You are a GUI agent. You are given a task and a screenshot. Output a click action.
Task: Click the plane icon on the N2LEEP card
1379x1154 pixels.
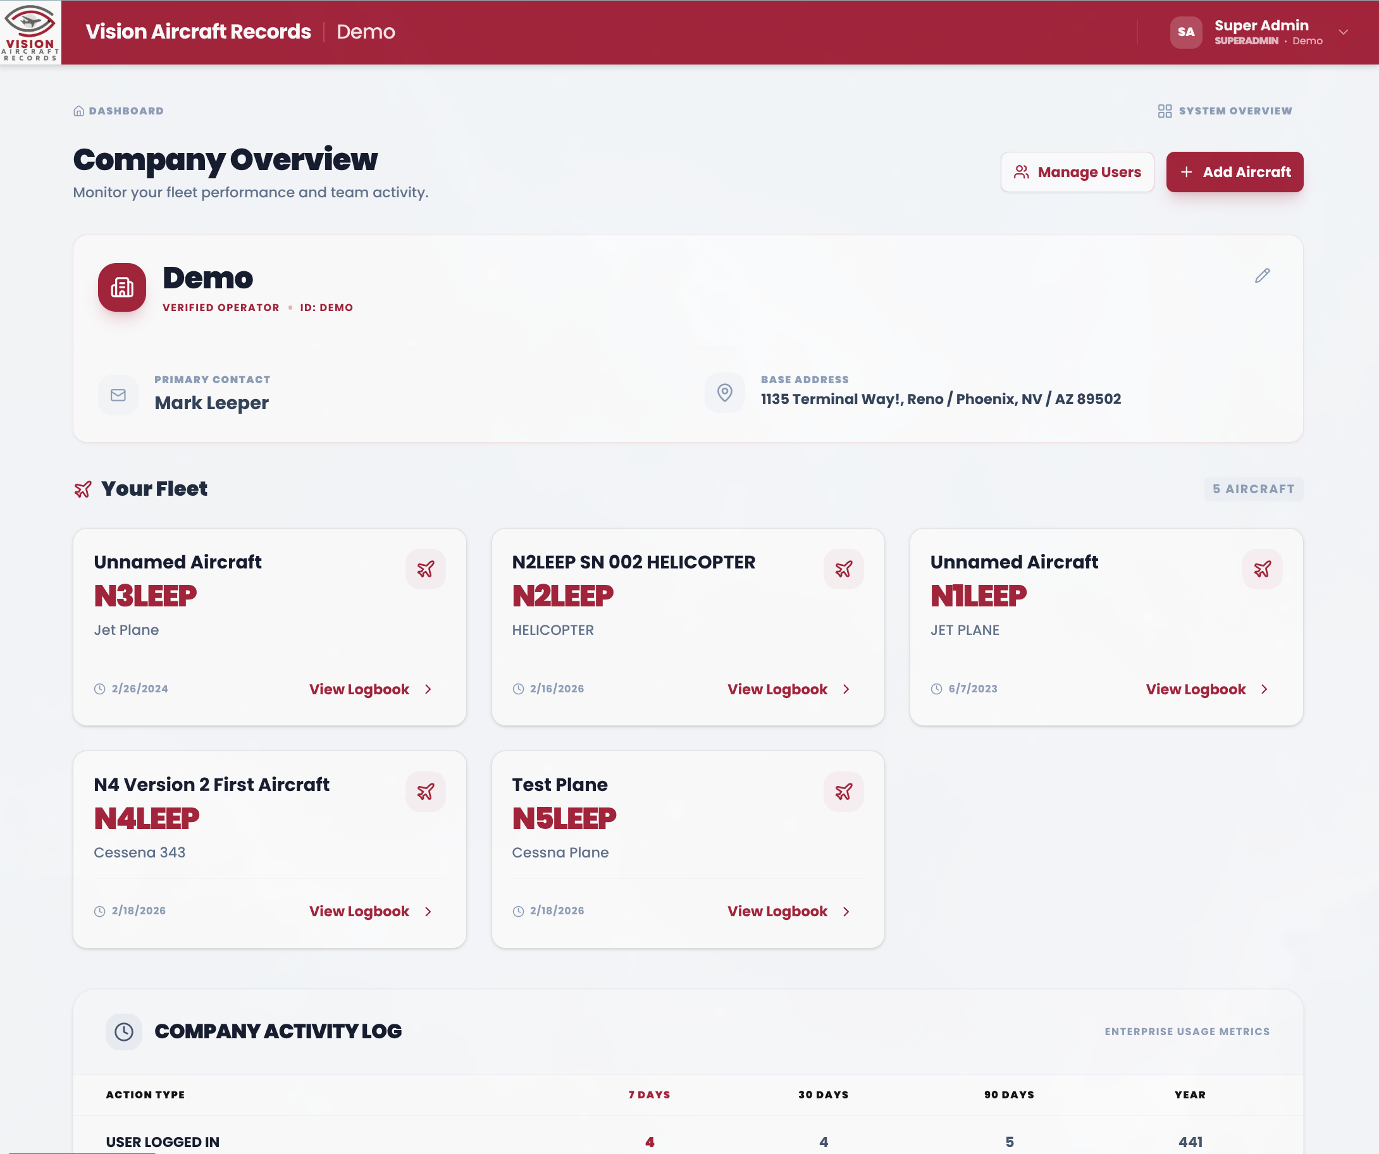tap(843, 568)
